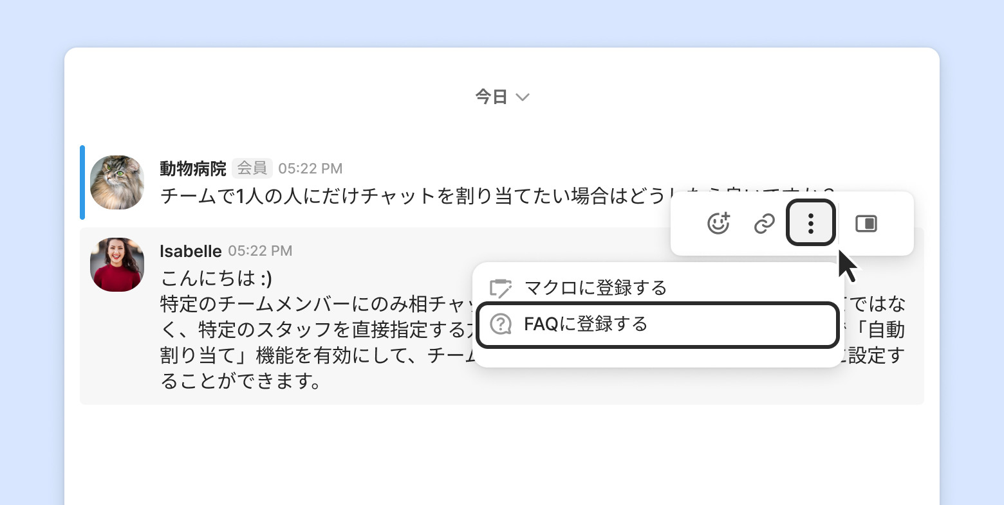Click the cat avatar of 動物病院
1004x505 pixels.
[117, 182]
